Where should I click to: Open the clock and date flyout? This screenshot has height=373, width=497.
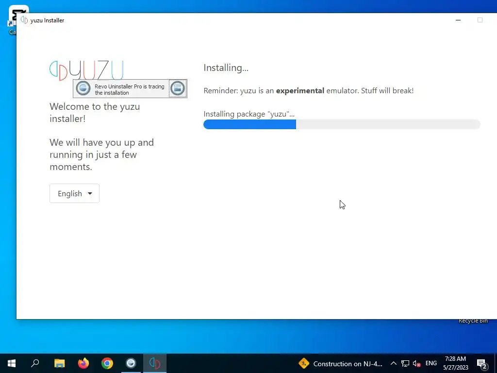[455, 363]
